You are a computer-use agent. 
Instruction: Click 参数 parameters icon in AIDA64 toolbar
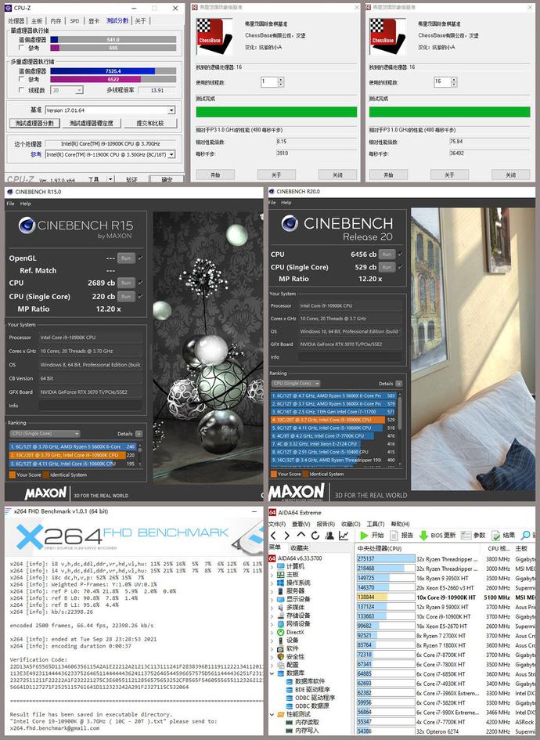pyautogui.click(x=466, y=535)
